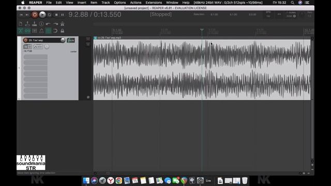Open the Apple menu
Viewport: 331px width, 186px height.
click(23, 3)
